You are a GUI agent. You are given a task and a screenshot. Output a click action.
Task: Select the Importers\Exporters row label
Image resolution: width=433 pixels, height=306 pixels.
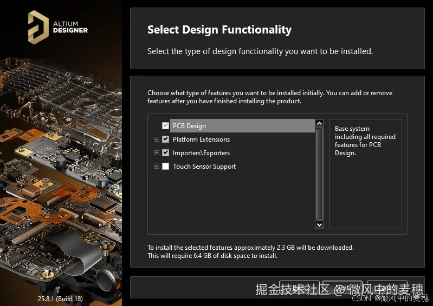point(201,153)
